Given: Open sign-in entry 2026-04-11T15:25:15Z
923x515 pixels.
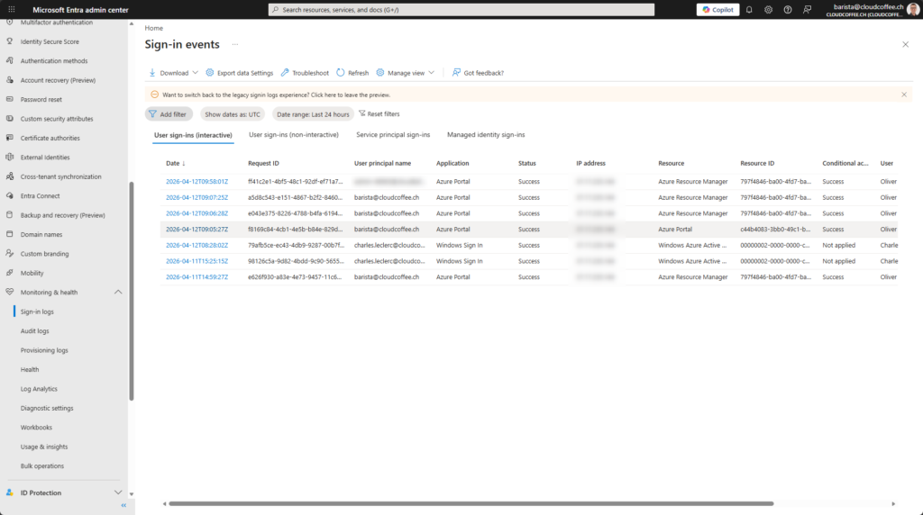Looking at the screenshot, I should pyautogui.click(x=196, y=261).
